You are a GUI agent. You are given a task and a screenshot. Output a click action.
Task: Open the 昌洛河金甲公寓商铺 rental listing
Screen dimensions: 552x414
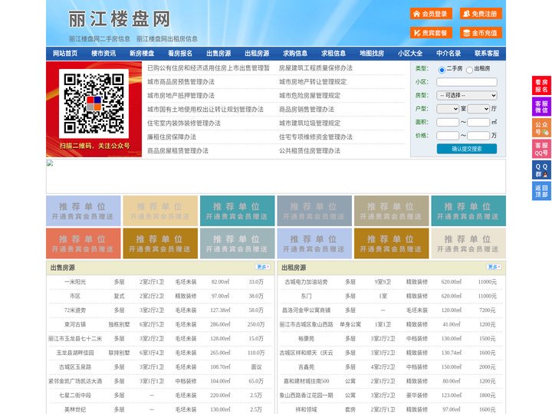(306, 310)
